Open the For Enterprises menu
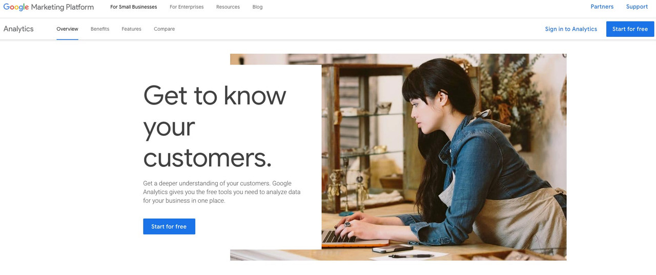 pyautogui.click(x=187, y=7)
